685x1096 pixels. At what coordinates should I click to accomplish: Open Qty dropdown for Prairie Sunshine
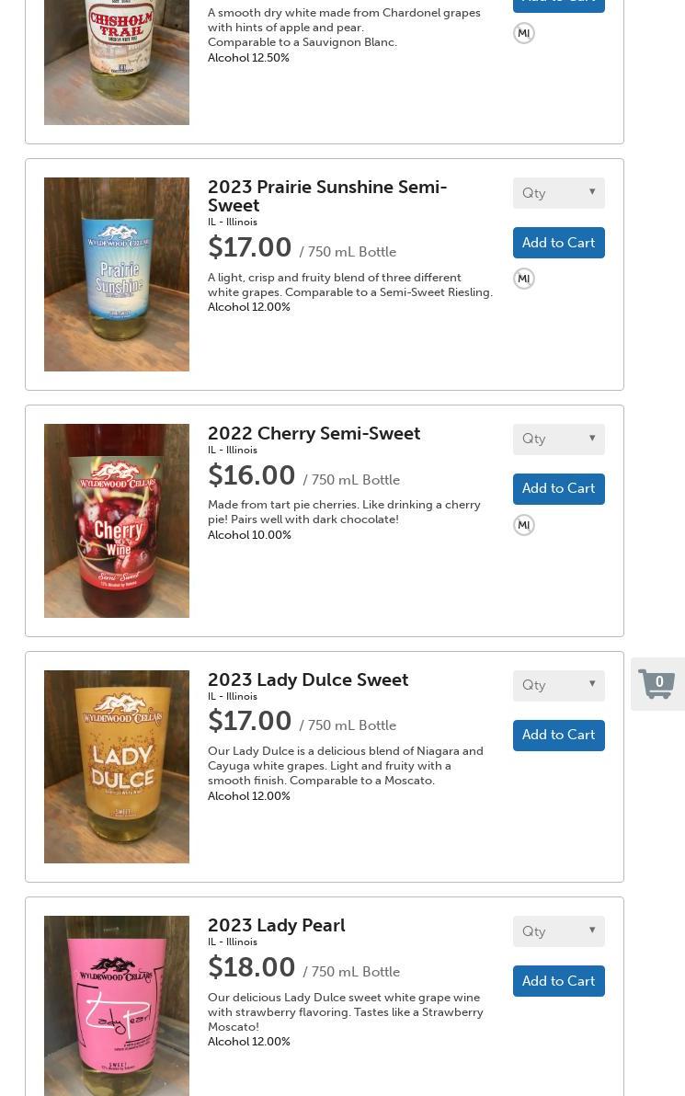[x=558, y=193]
